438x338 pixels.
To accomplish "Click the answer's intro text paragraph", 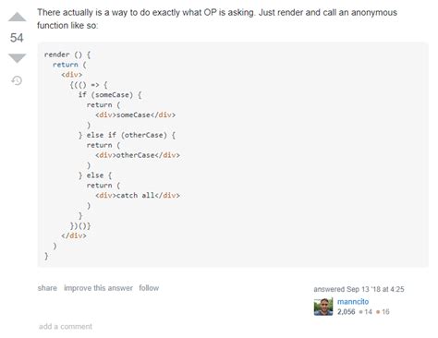I will tap(217, 18).
